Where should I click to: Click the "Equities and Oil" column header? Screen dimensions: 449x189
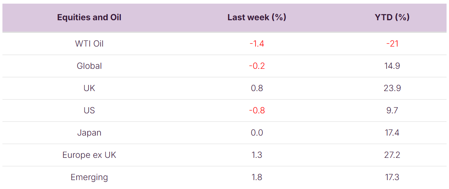89,17
